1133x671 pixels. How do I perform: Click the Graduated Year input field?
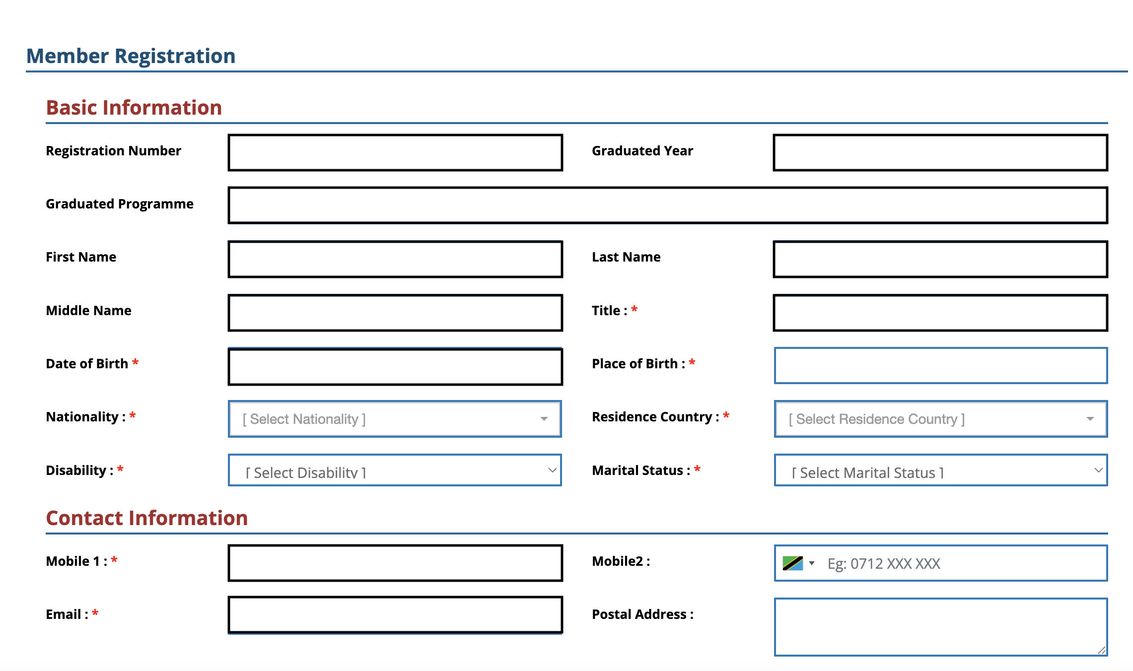click(x=940, y=152)
